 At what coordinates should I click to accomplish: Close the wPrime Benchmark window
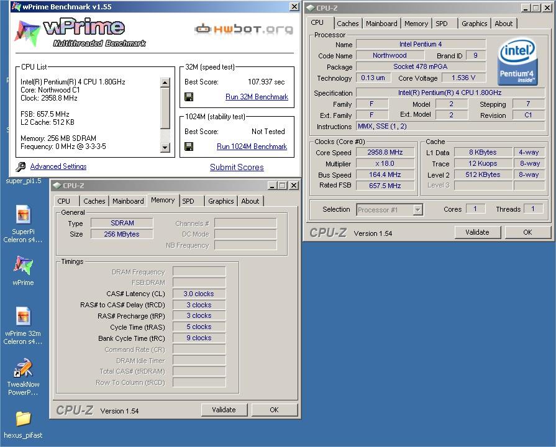[x=294, y=6]
